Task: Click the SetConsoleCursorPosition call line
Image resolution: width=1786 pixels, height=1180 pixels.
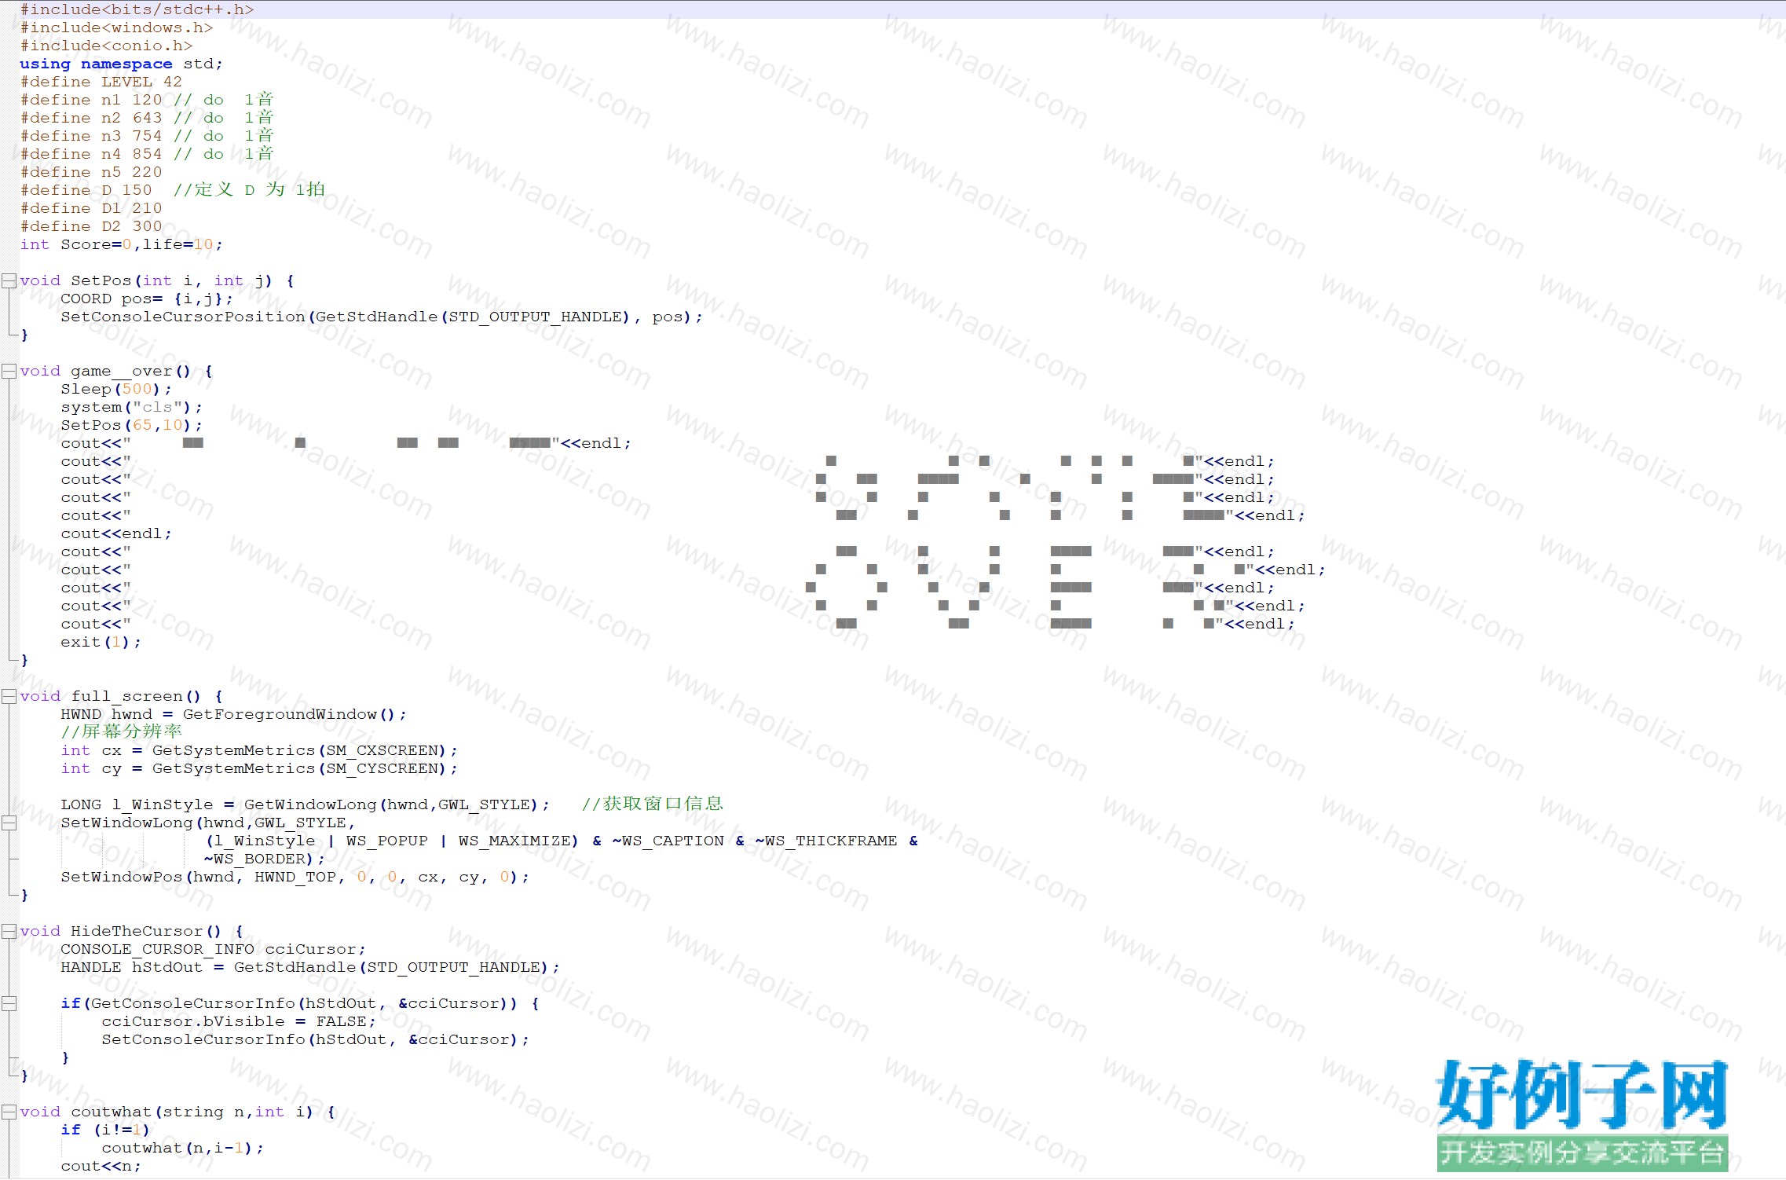Action: click(x=382, y=317)
